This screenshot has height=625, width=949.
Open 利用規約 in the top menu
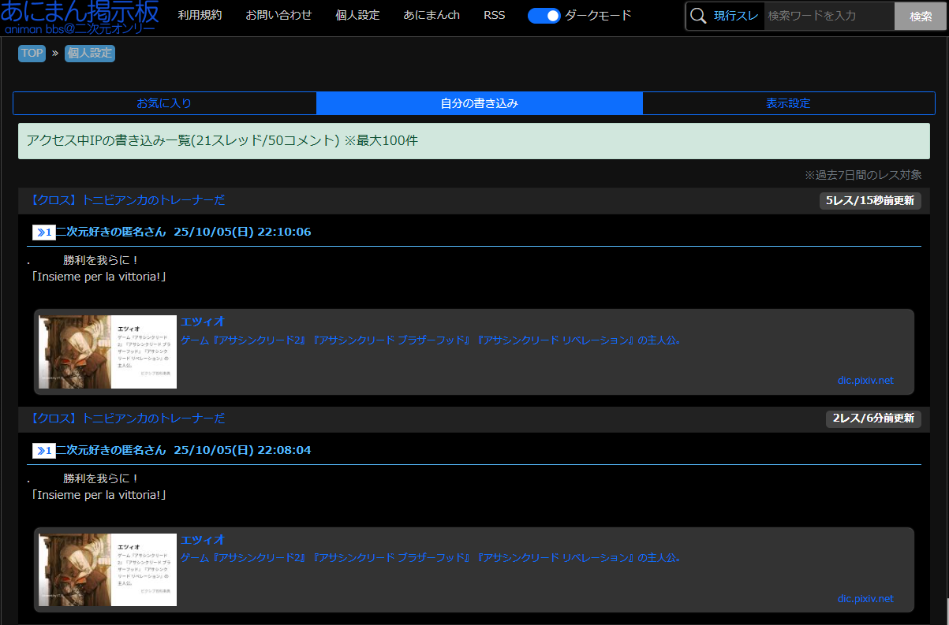pyautogui.click(x=200, y=16)
